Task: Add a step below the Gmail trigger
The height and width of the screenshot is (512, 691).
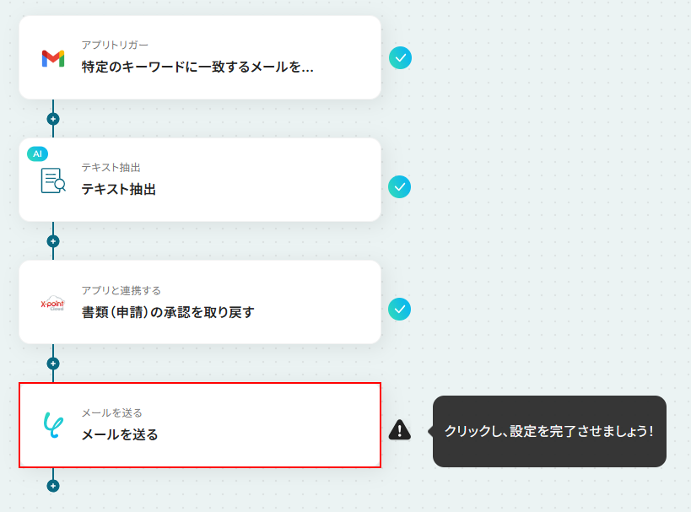Action: (x=53, y=119)
